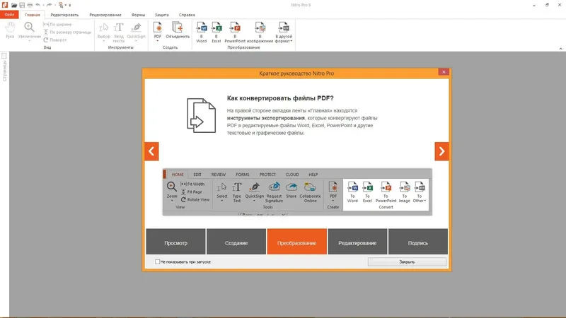The width and height of the screenshot is (566, 318).
Task: Open the Создание guide section
Action: click(x=236, y=242)
